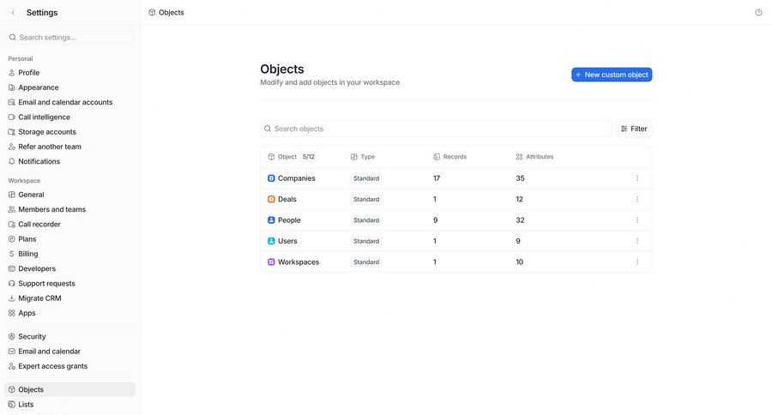Open the three-dot menu for Deals
Viewport: 772px width, 415px height.
pos(637,200)
